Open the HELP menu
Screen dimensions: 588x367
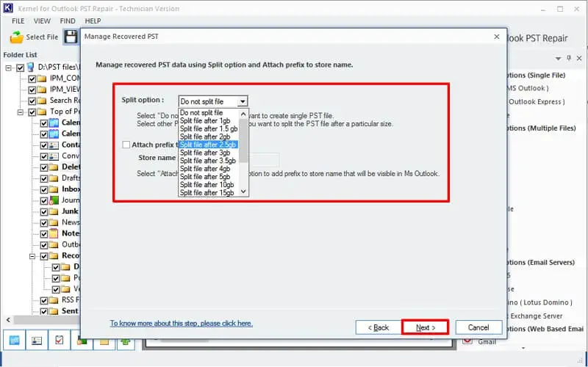click(93, 21)
